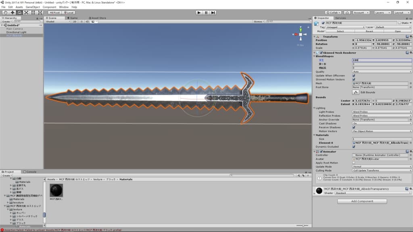Enable Apply Root Motion checkbox
Image resolution: width=413 pixels, height=232 pixels.
click(x=354, y=163)
